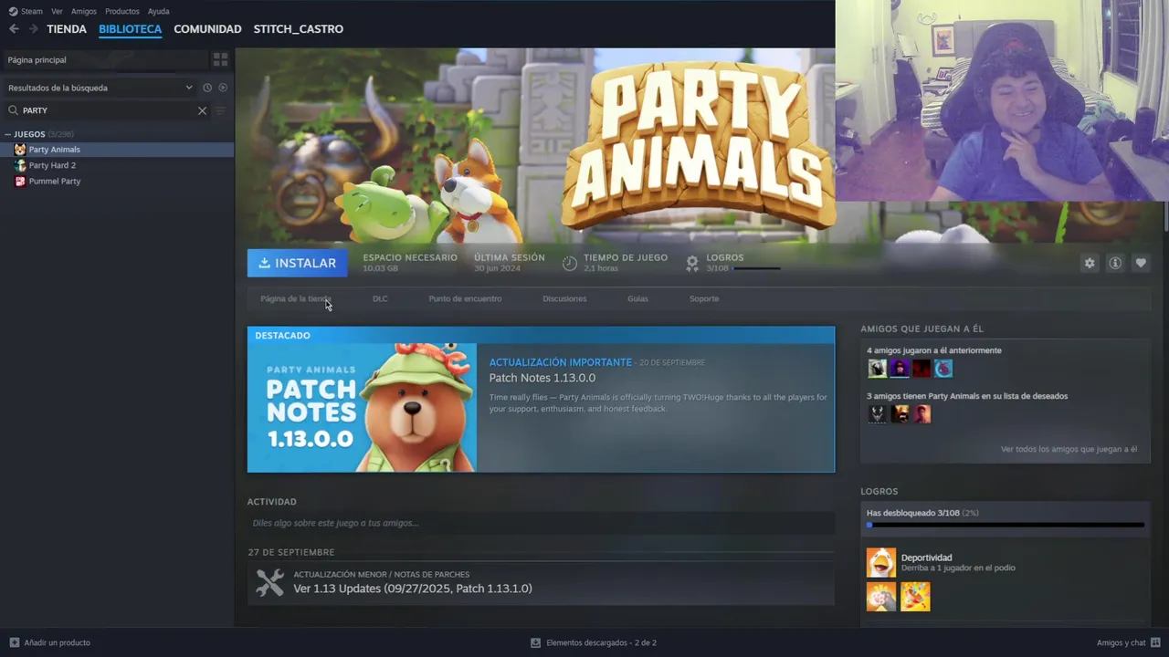Open the COMUNIDAD section
Screen dimensions: 1169x657
point(207,29)
